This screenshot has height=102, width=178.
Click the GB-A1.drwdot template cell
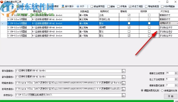55,19
